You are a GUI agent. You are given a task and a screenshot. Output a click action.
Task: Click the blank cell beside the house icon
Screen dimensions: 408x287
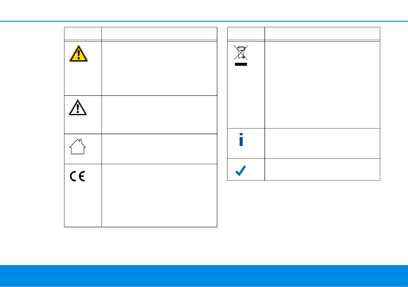pyautogui.click(x=159, y=149)
